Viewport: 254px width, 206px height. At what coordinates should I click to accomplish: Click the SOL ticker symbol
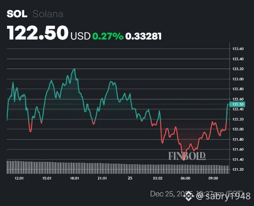coord(17,14)
